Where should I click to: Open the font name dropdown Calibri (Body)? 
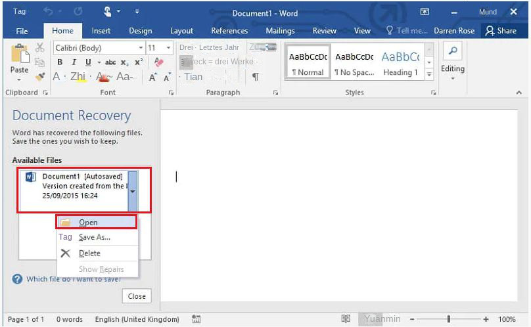click(141, 48)
